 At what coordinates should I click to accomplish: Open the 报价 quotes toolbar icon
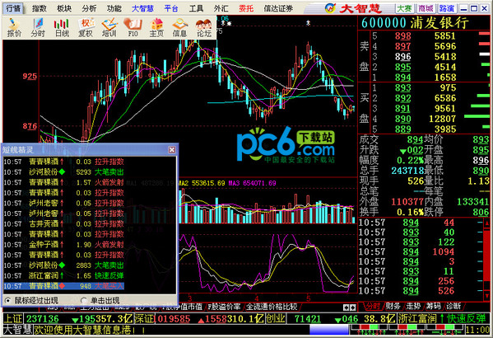(14, 28)
